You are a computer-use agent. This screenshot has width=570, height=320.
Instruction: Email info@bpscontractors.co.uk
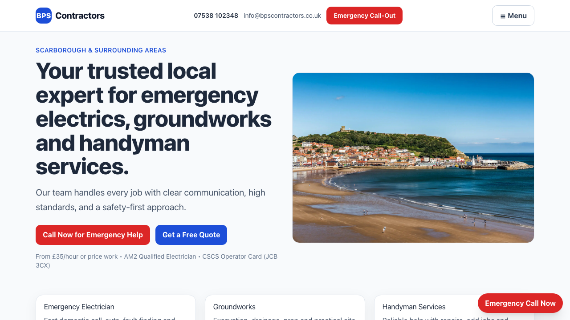282,15
